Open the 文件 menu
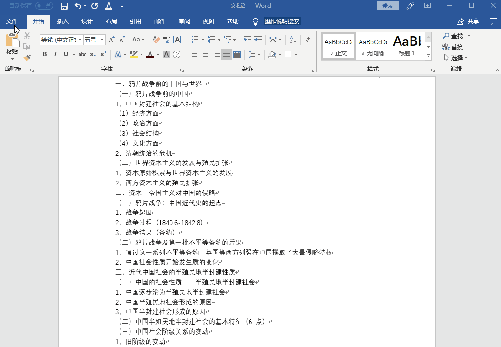Screen dimensions: 501x347 [x=12, y=21]
